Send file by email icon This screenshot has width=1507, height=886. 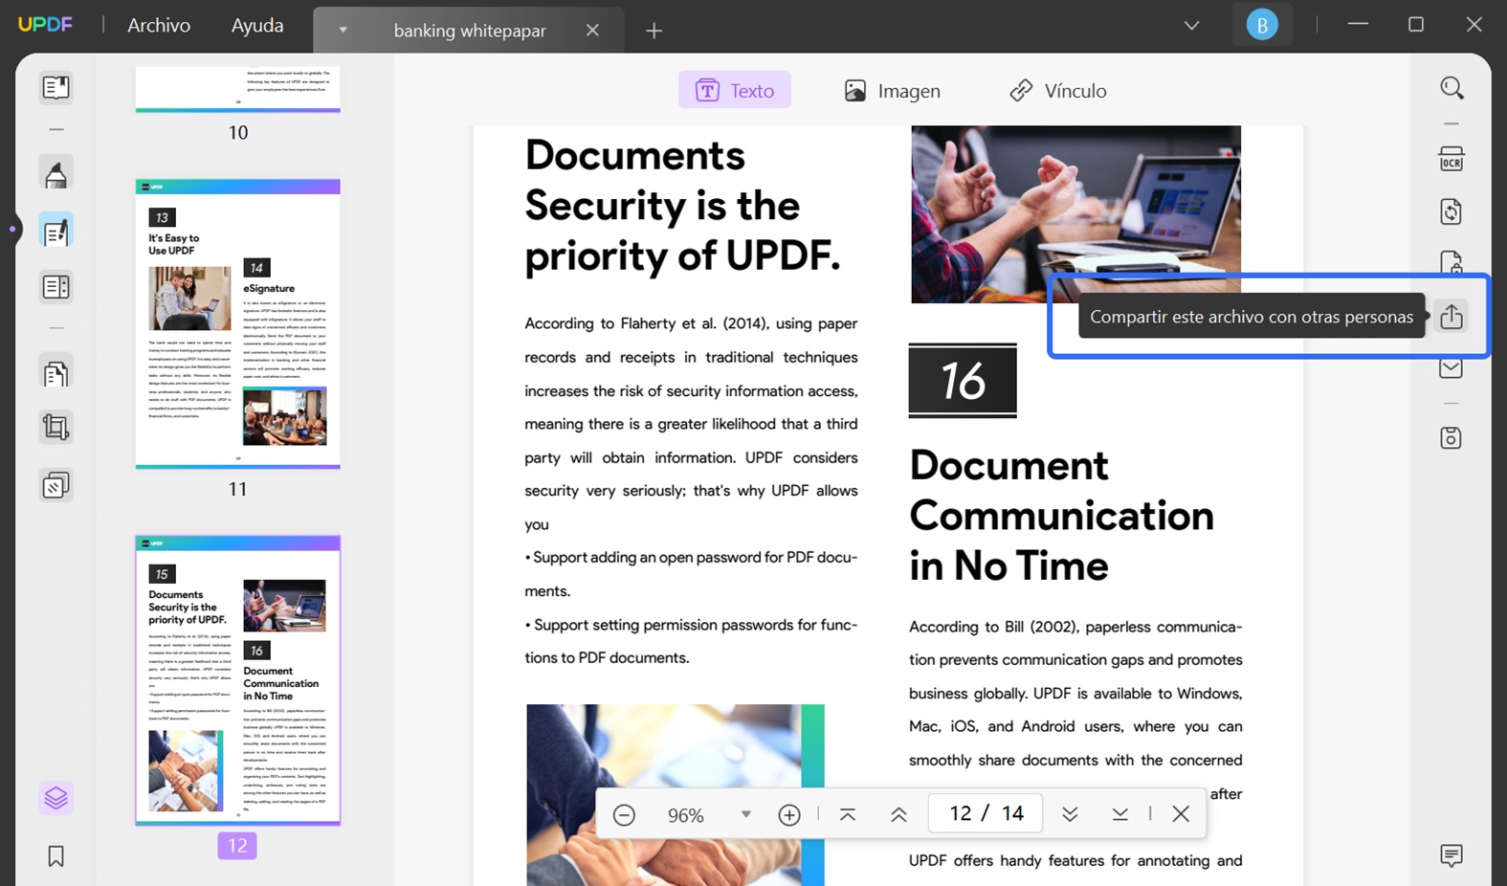(1452, 368)
